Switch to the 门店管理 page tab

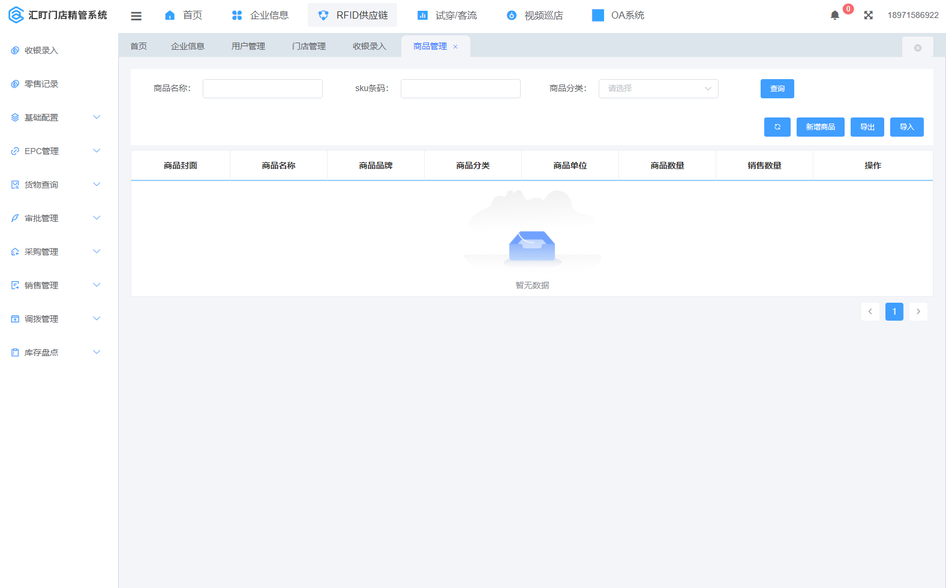(x=309, y=47)
